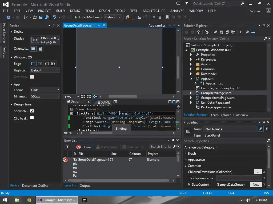Click Refresh in the Solution Explorer toolbar

click(222, 32)
